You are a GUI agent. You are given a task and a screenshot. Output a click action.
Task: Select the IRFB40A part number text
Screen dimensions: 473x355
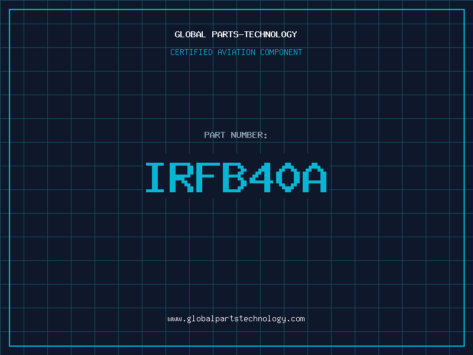236,177
